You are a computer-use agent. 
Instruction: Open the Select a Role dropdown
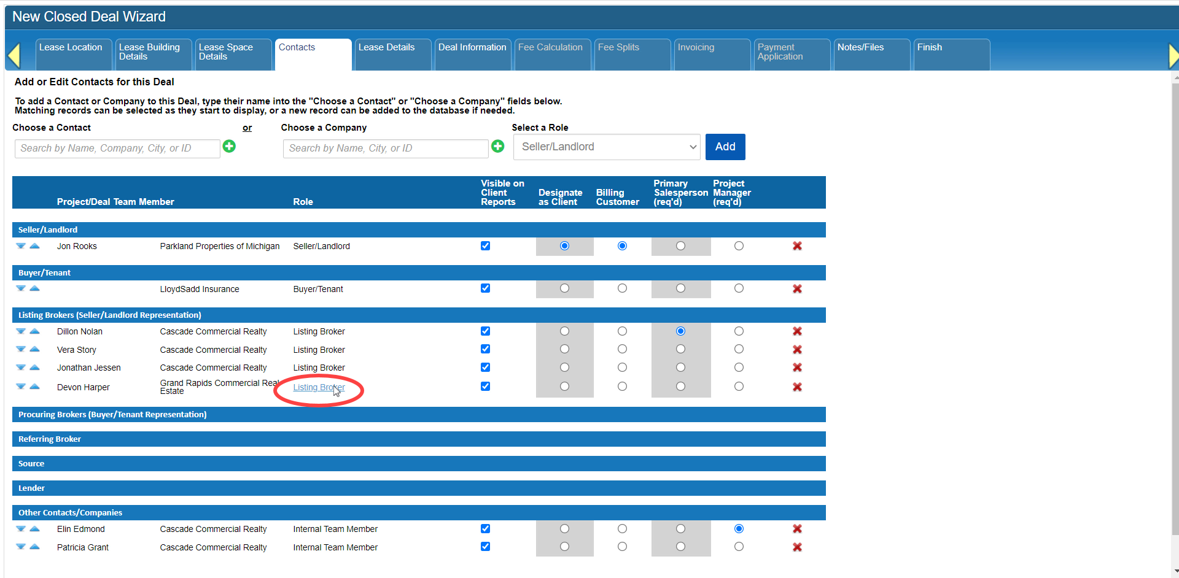coord(607,147)
